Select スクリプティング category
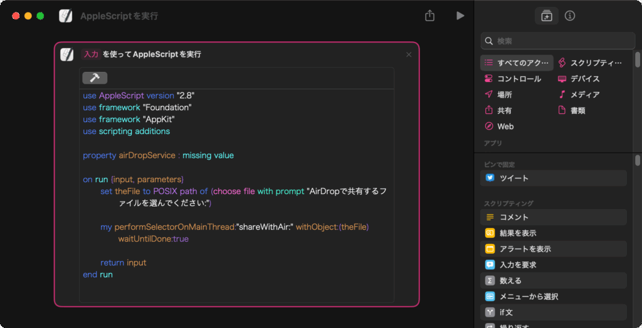The width and height of the screenshot is (642, 328). click(x=590, y=63)
